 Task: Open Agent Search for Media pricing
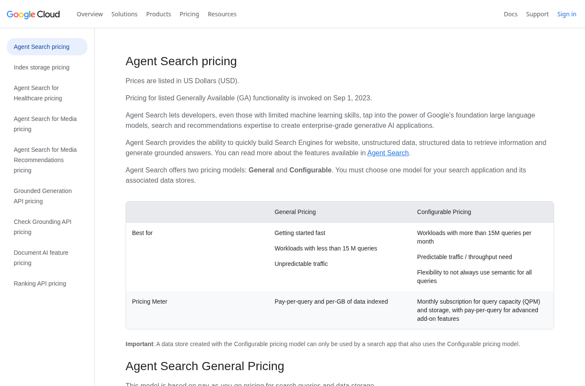click(x=45, y=124)
